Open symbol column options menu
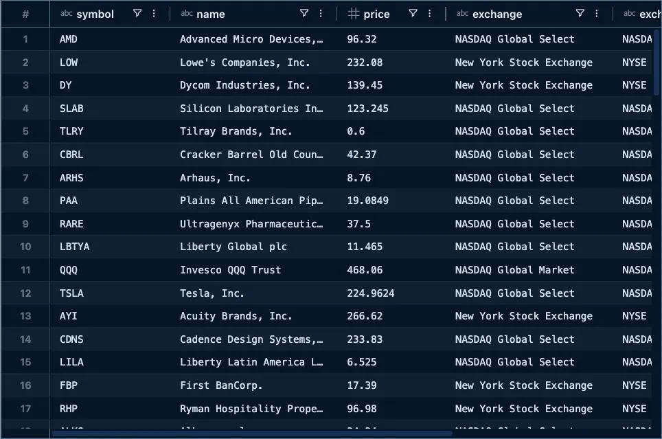The height and width of the screenshot is (439, 662). pos(154,14)
